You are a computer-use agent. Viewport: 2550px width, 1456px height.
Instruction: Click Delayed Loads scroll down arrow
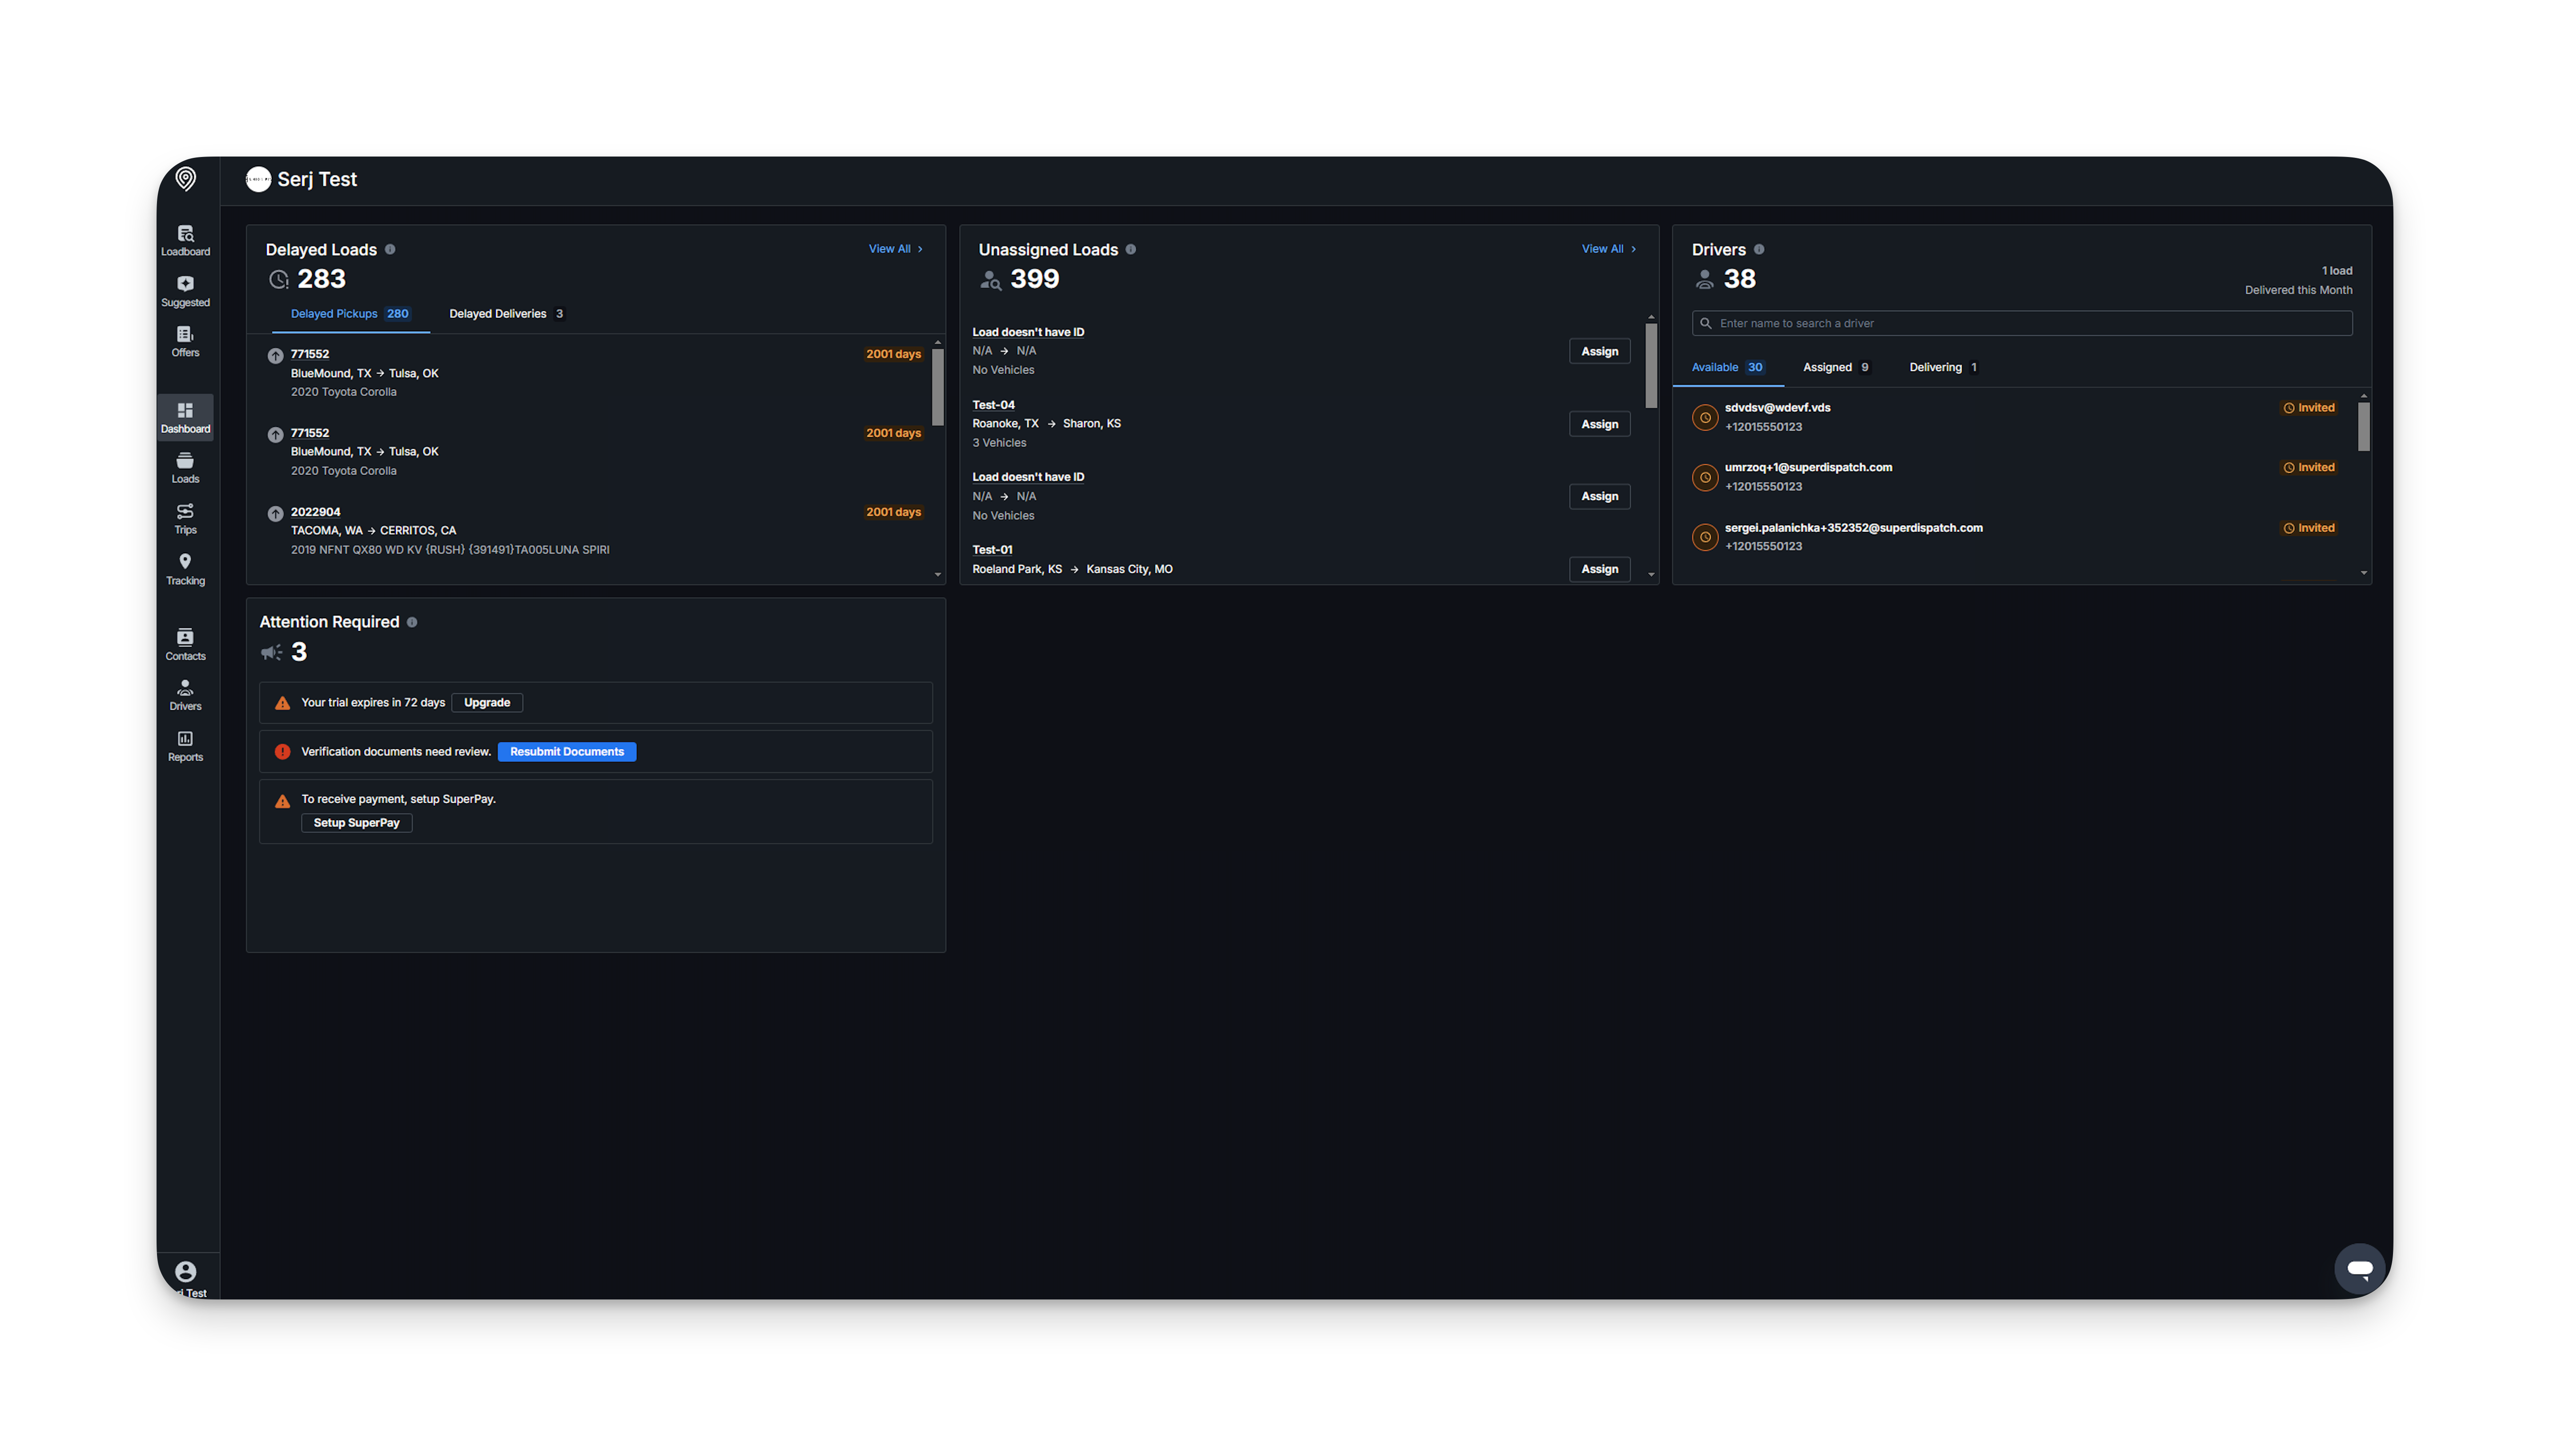pos(938,575)
